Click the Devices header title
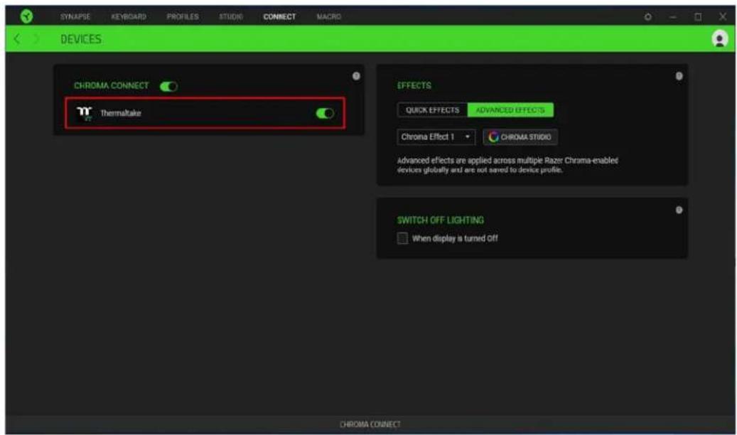 (81, 39)
